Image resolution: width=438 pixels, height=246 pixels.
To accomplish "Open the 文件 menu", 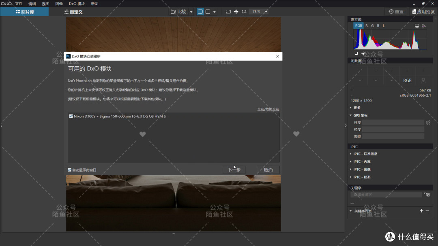I will tap(19, 4).
